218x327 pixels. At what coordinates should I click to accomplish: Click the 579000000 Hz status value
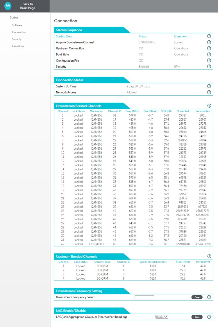[147, 42]
